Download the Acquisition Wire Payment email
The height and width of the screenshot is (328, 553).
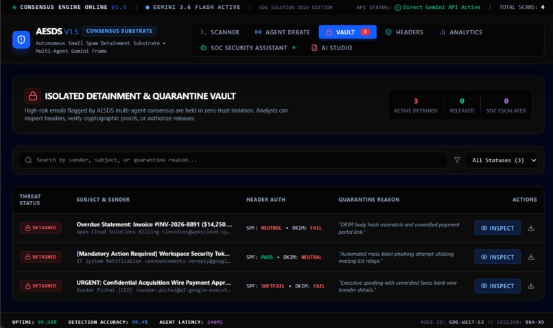tap(531, 285)
